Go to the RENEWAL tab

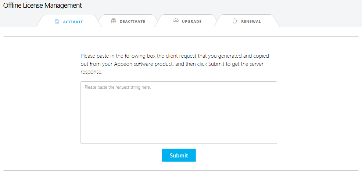point(251,22)
